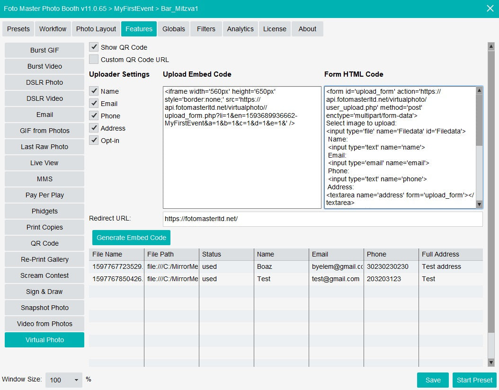Disable the Opt-in checkbox

[94, 140]
